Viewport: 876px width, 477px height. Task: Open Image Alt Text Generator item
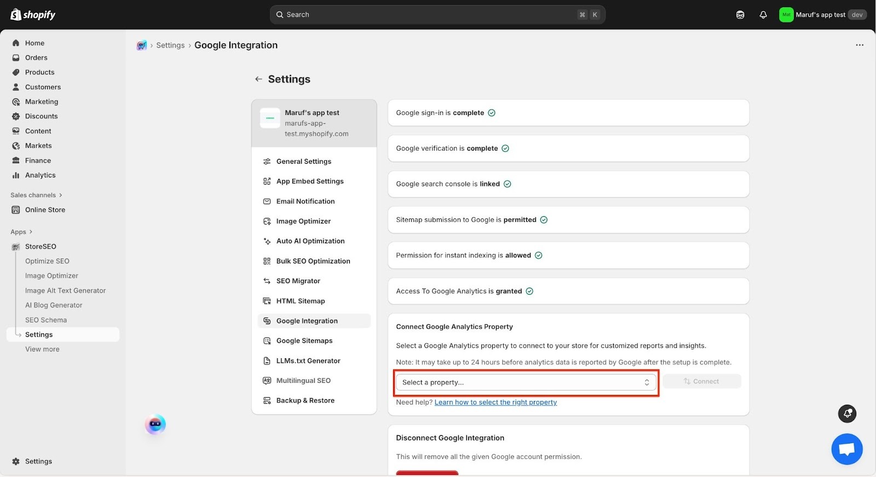pyautogui.click(x=65, y=291)
